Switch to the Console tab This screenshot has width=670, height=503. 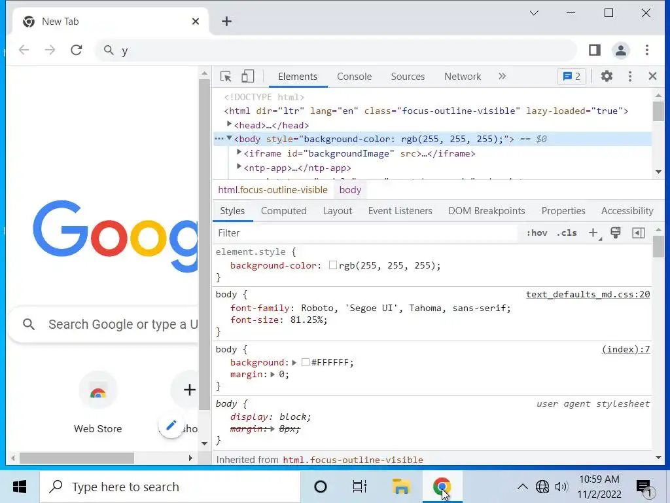pyautogui.click(x=354, y=77)
